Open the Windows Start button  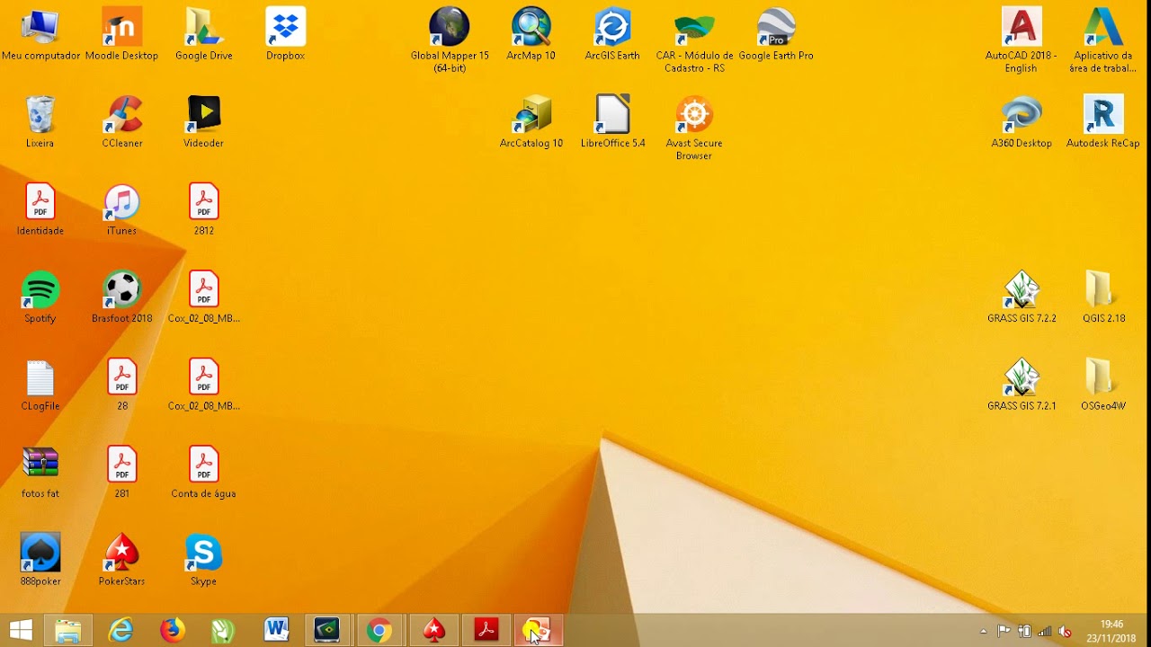21,631
